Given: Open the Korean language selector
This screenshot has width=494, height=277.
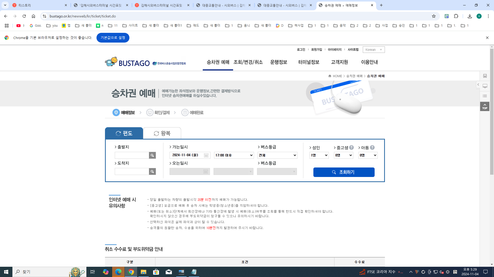Looking at the screenshot, I should click(x=374, y=50).
